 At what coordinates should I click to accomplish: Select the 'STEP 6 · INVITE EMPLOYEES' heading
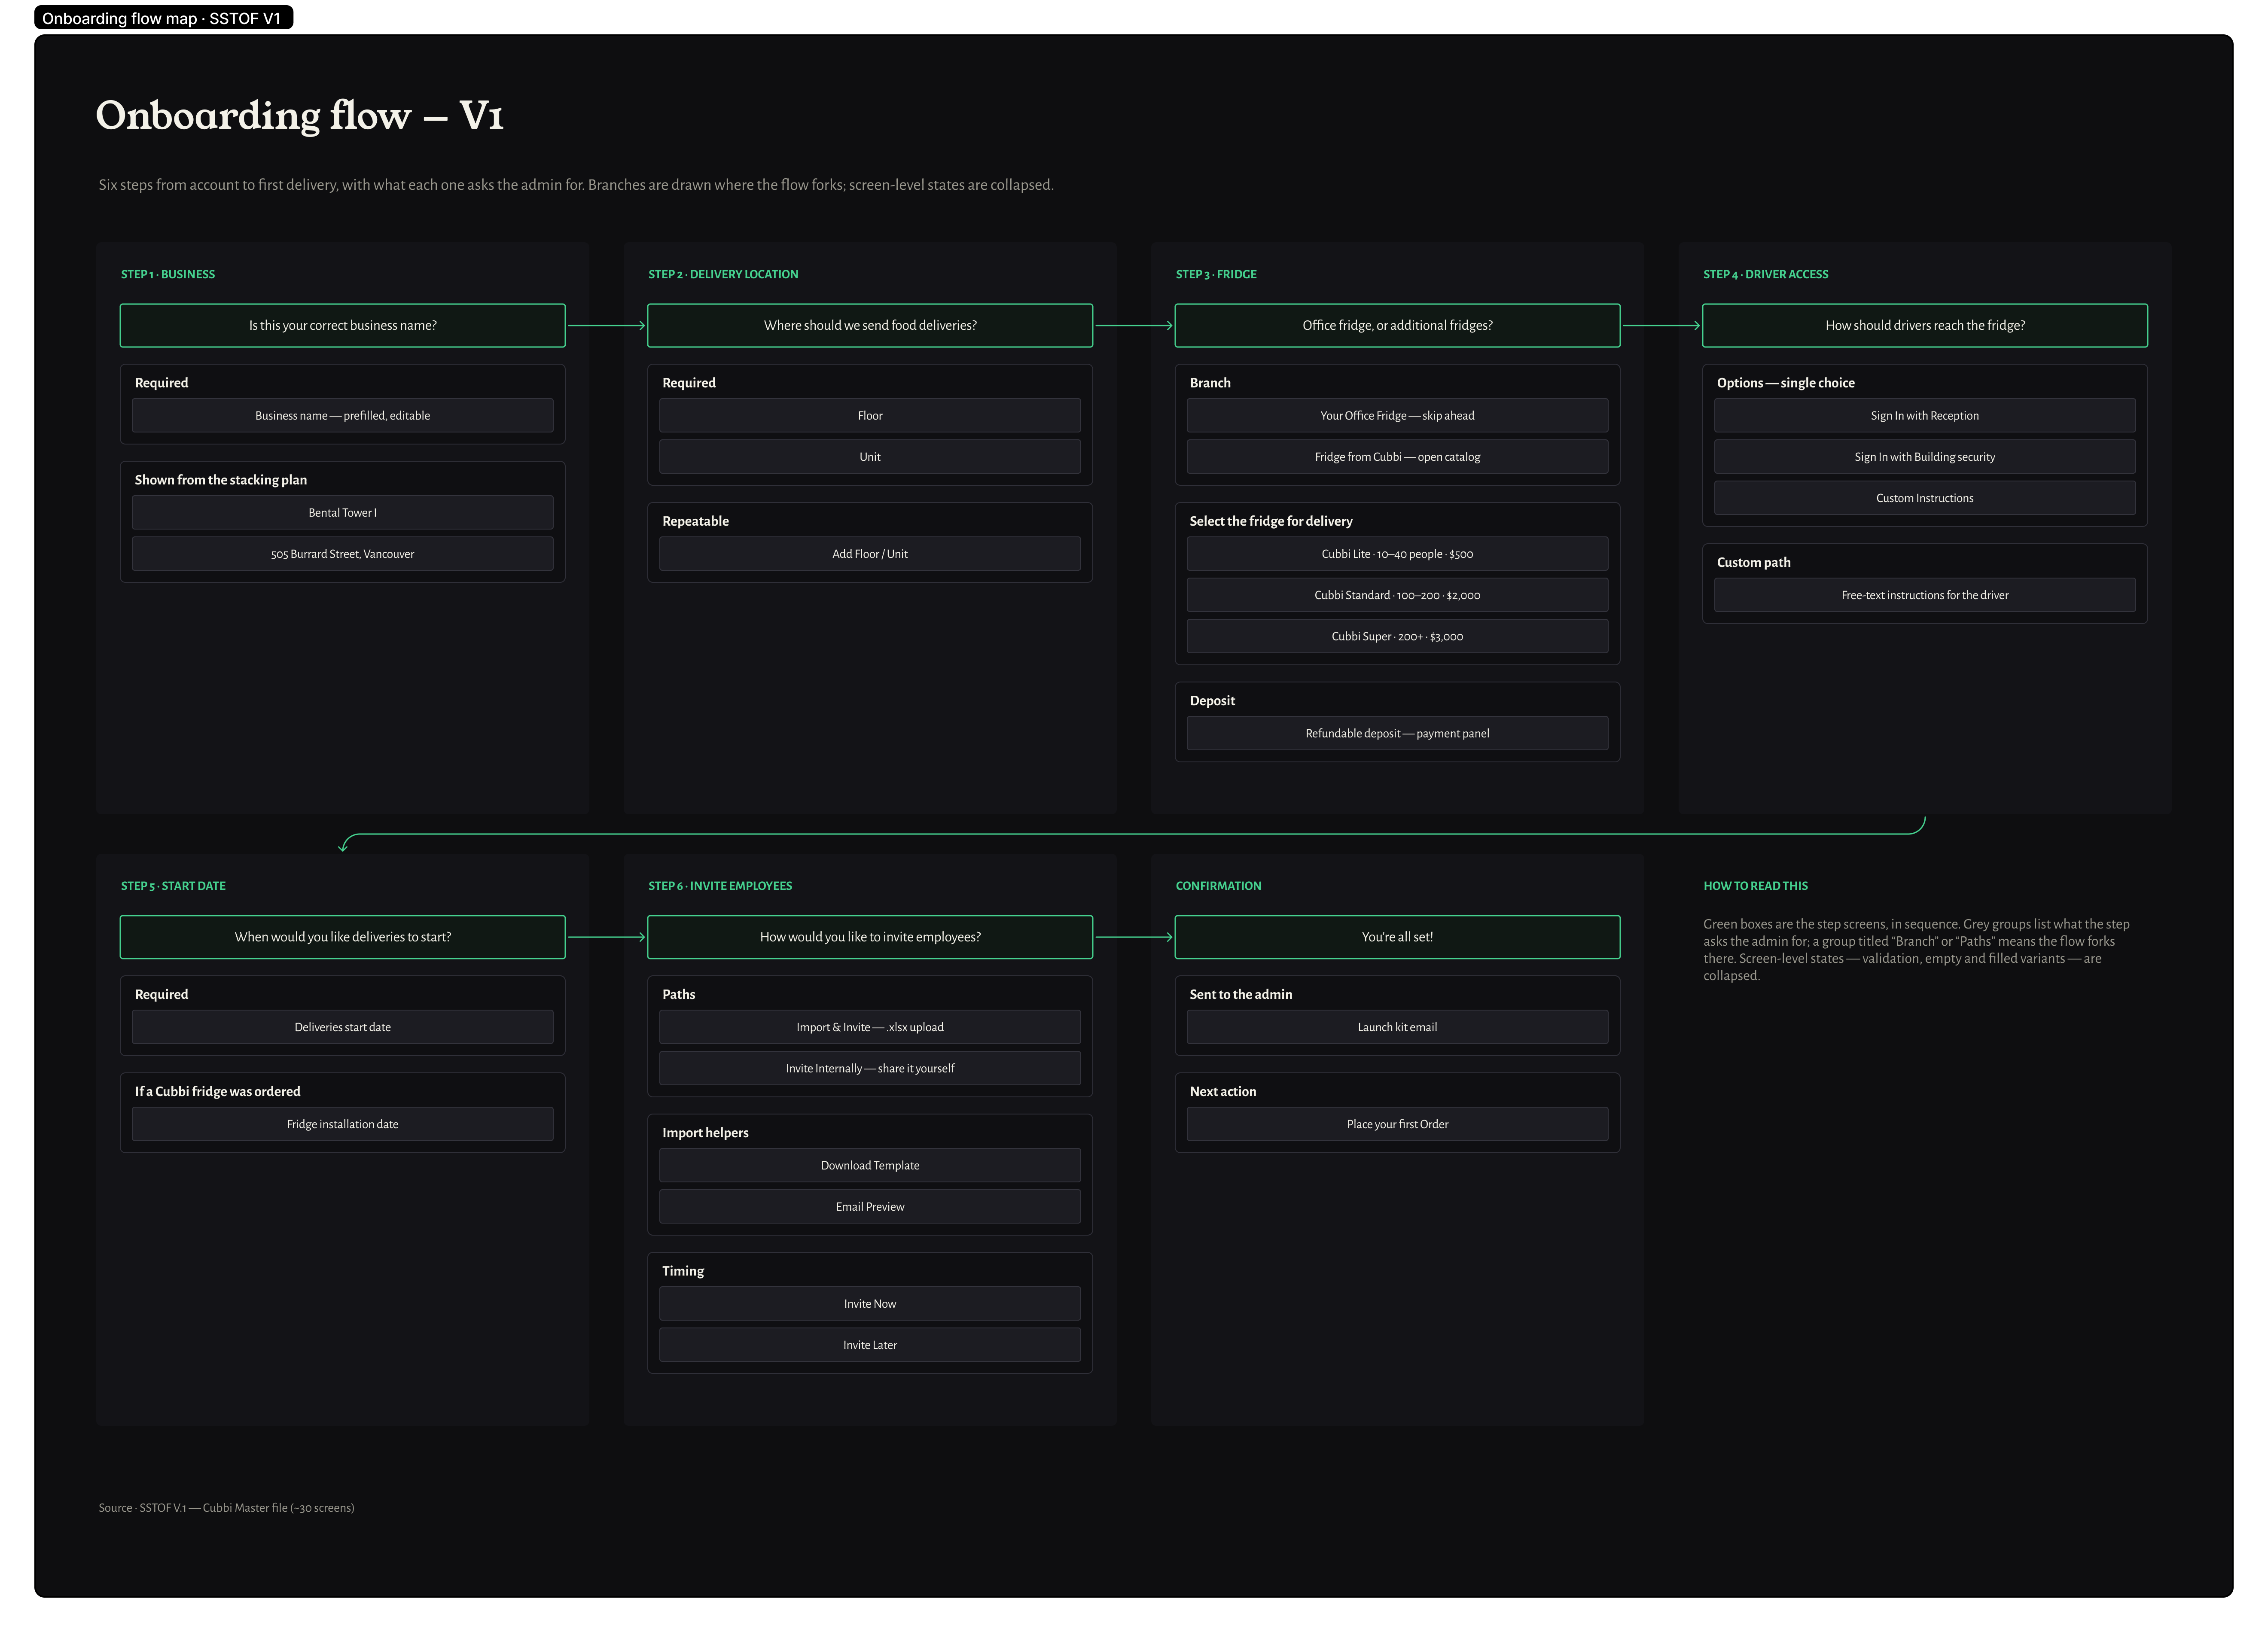(720, 886)
